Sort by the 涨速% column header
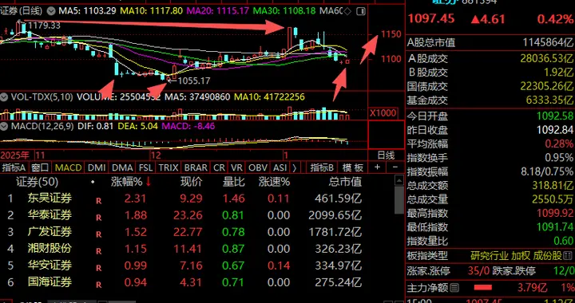 tap(274, 182)
